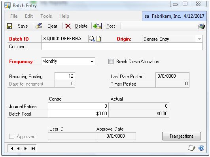Click the Post toolbar label
Viewport: 210px width, 157px height.
(111, 26)
